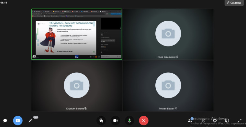Toggle the video camera button

click(x=115, y=121)
